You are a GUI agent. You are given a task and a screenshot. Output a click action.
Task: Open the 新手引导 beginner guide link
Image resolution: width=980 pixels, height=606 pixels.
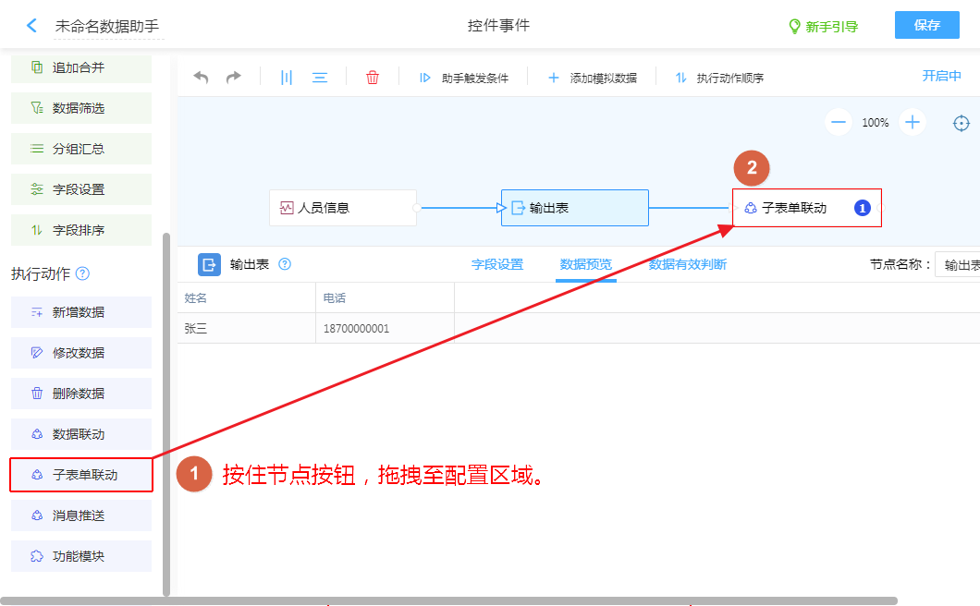[823, 27]
